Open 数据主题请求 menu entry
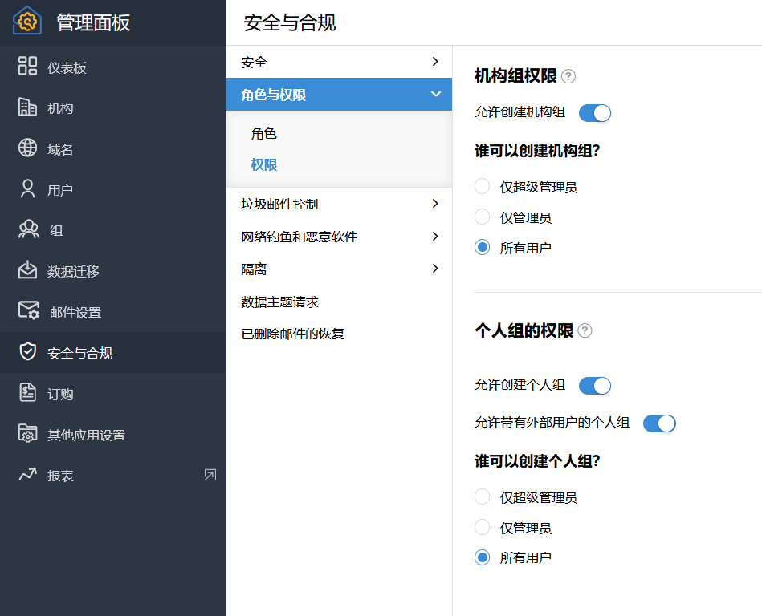 [280, 302]
